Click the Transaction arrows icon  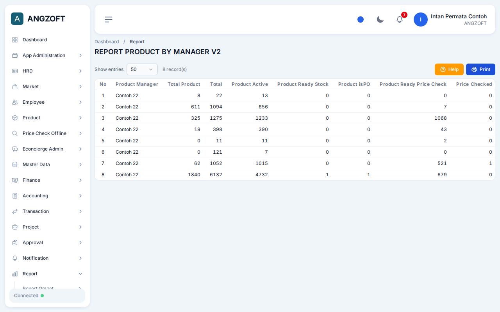[15, 211]
